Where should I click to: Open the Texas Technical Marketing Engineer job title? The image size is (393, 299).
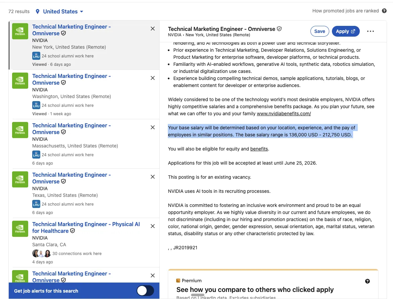tap(71, 178)
